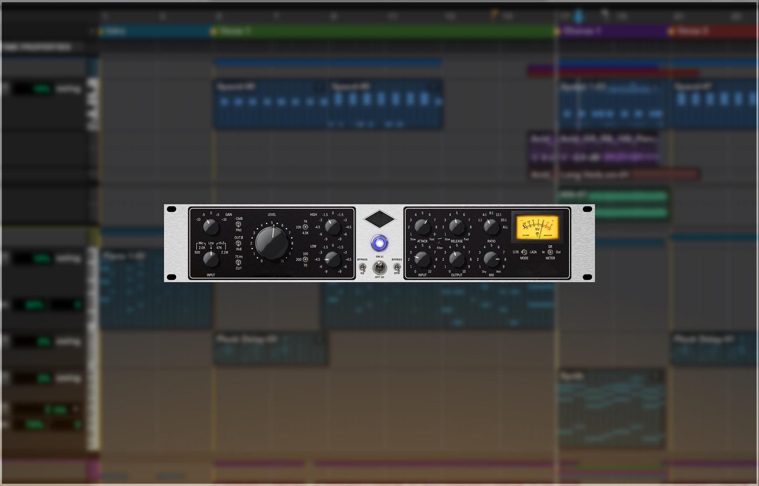Screen dimensions: 759x486
Task: Toggle the -15dB PAD switch
Action: [x=238, y=224]
